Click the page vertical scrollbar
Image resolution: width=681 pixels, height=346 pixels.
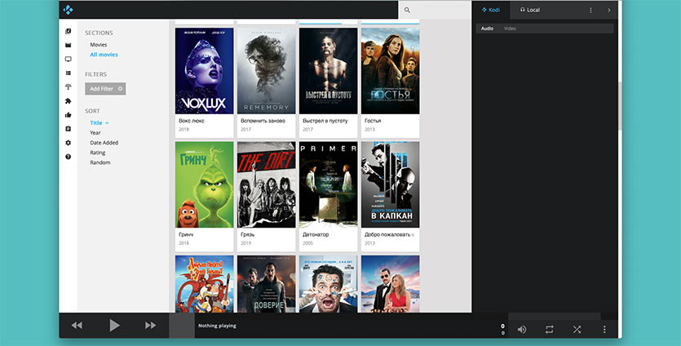point(620,105)
